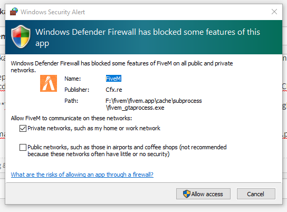Click the blocked features banner heading
This screenshot has height=212, width=287.
(148, 37)
